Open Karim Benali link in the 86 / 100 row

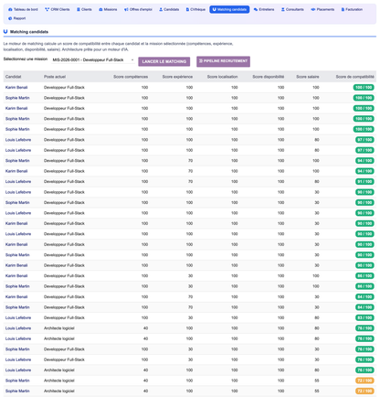tap(16, 276)
